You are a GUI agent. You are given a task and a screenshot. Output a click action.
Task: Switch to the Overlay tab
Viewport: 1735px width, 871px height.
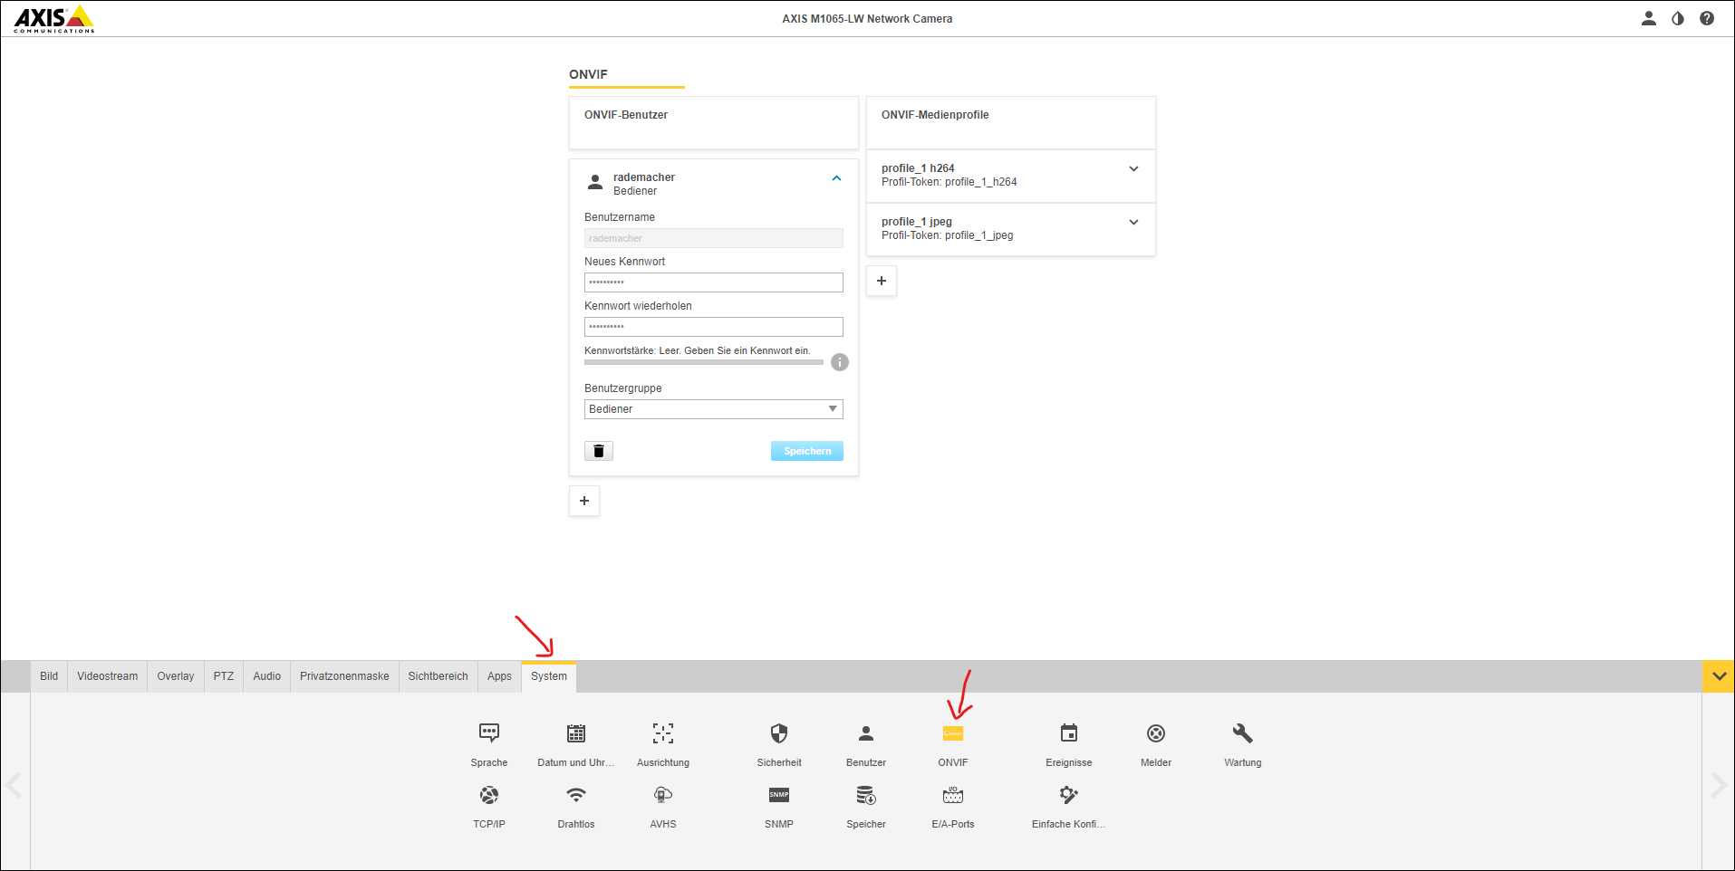(176, 676)
